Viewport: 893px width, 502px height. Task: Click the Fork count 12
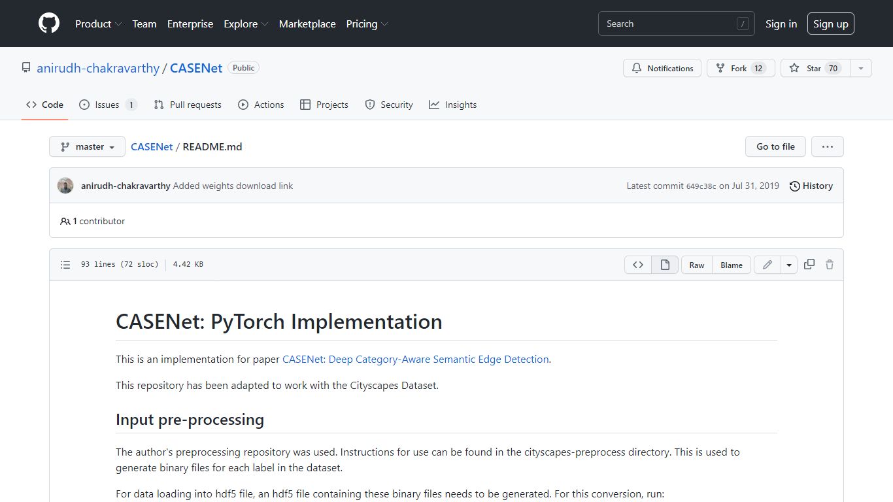click(758, 68)
